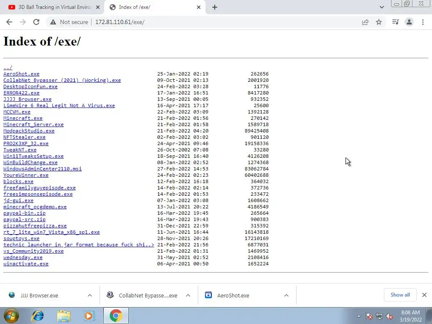The width and height of the screenshot is (432, 324).
Task: Open rt_7_lite_win7_Vista_x86_sp1.exe link
Action: [51, 232]
